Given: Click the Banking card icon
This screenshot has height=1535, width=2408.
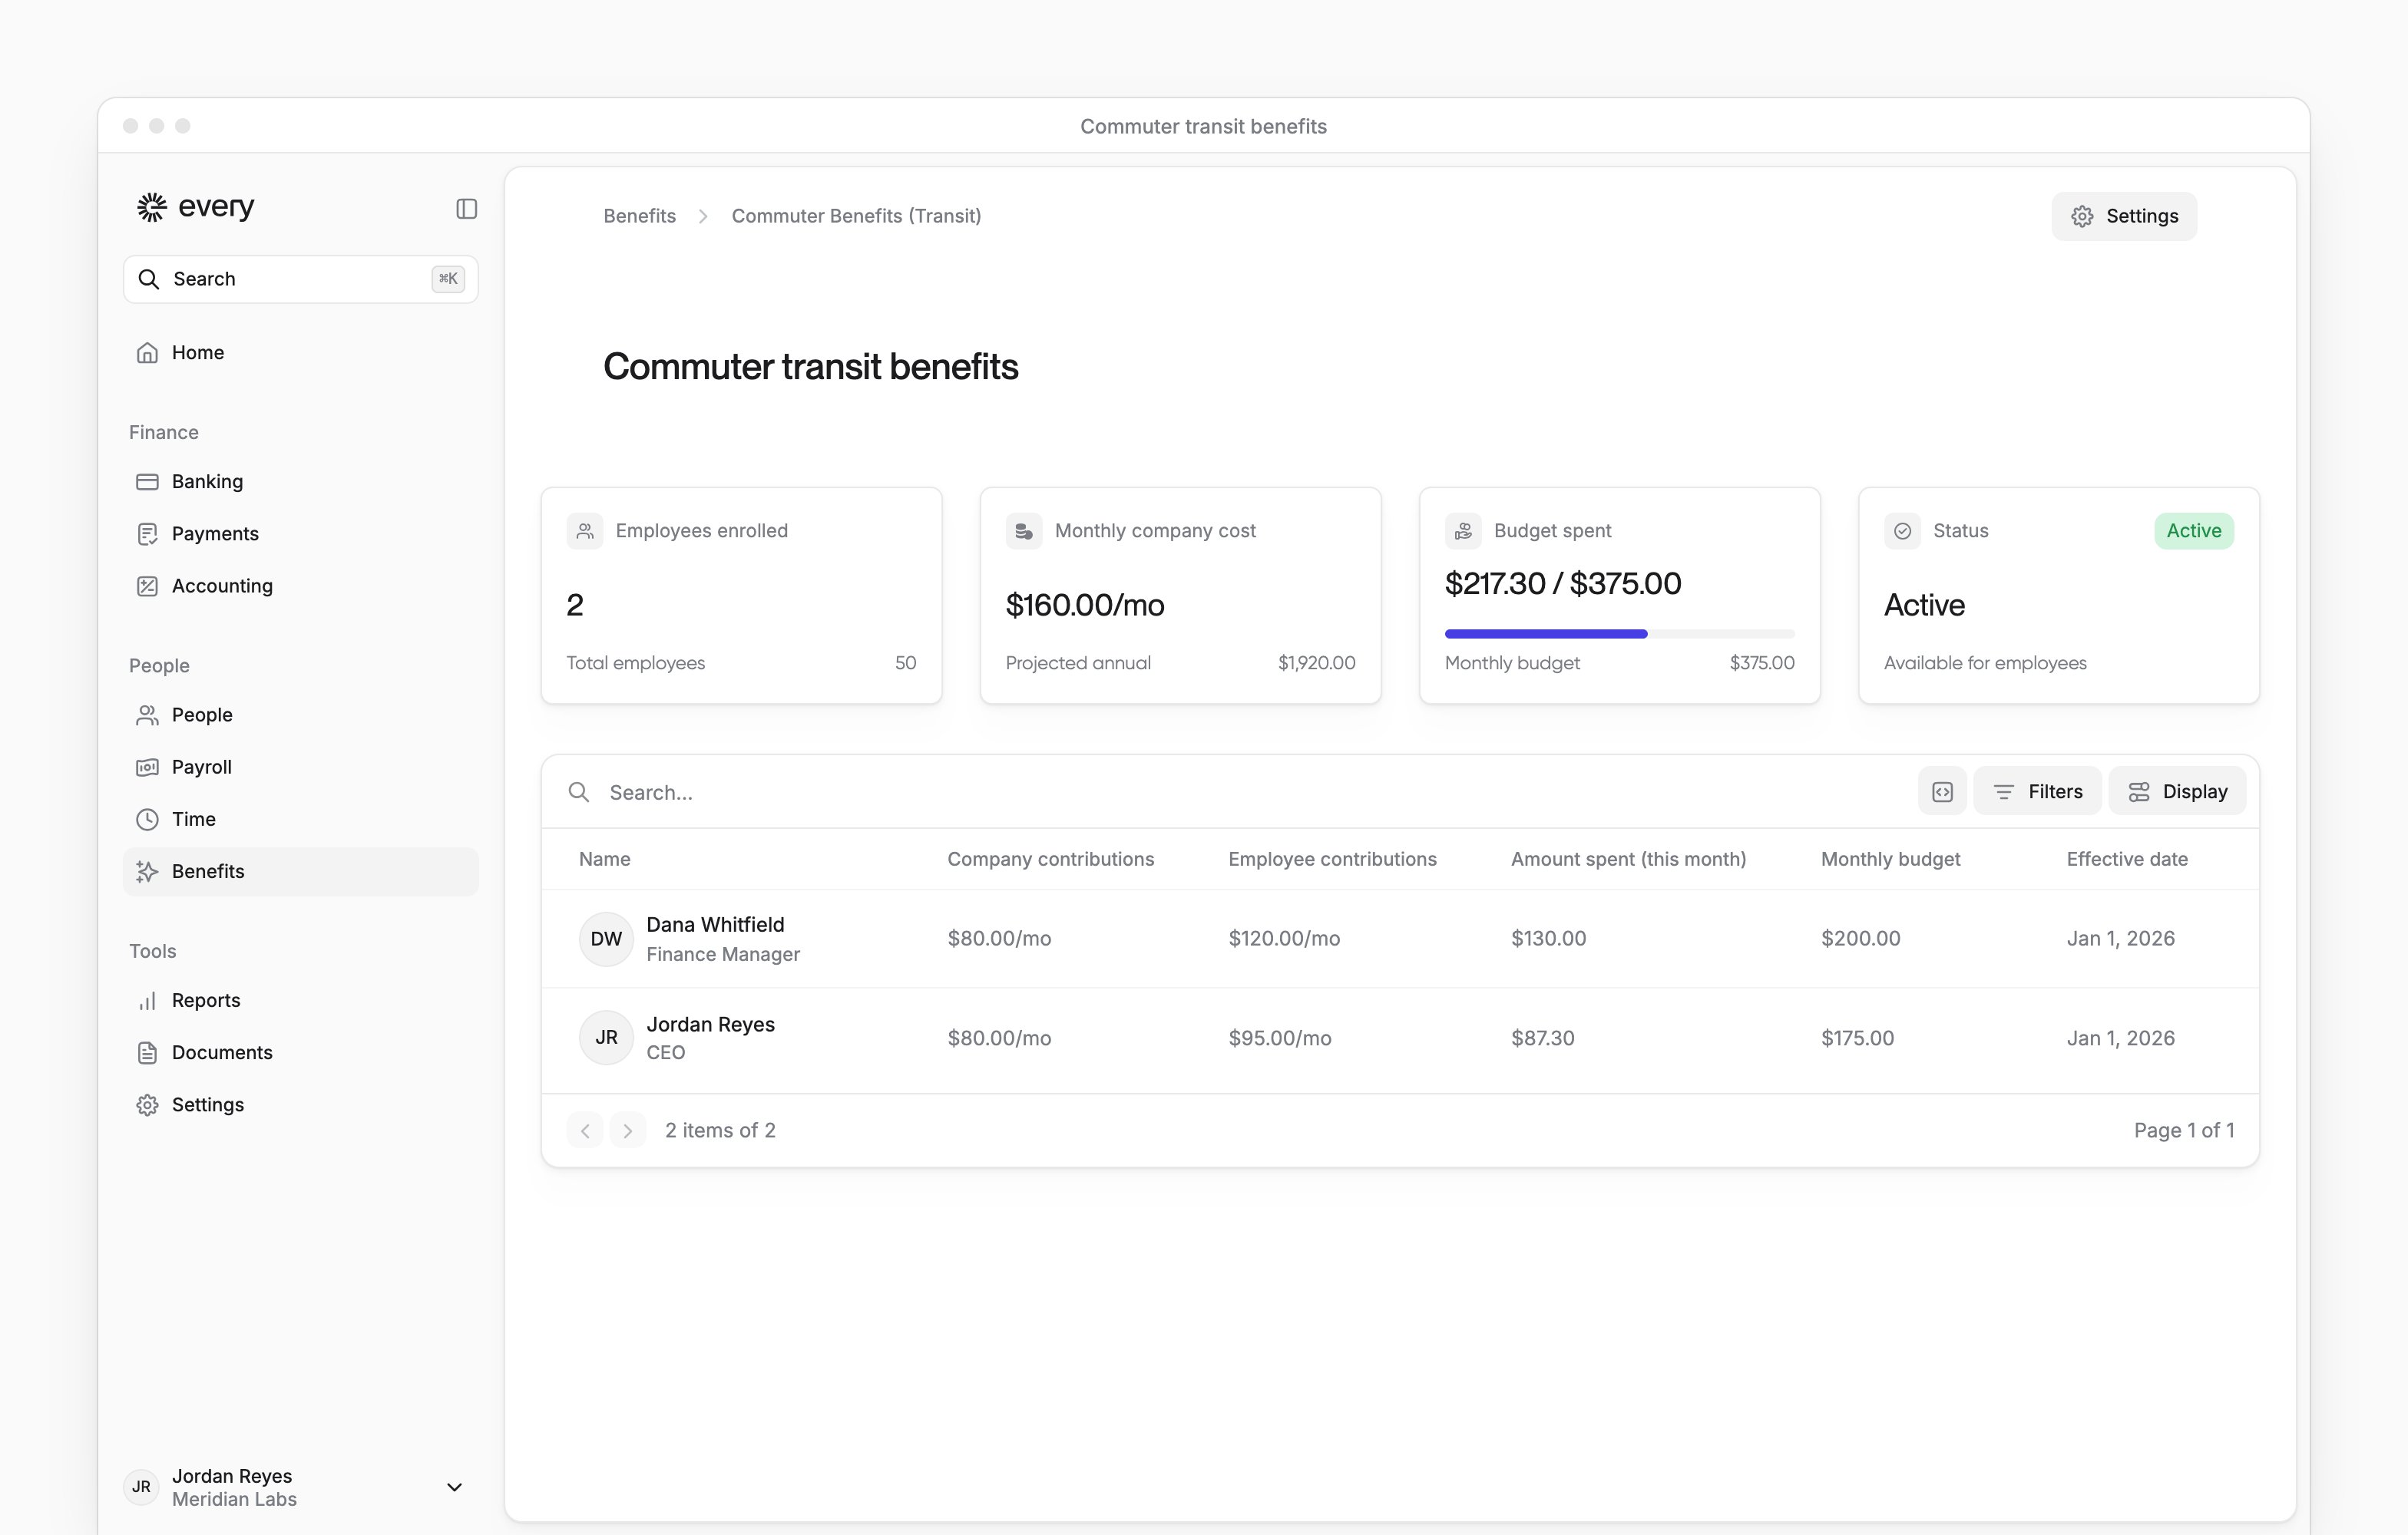Looking at the screenshot, I should (x=147, y=482).
